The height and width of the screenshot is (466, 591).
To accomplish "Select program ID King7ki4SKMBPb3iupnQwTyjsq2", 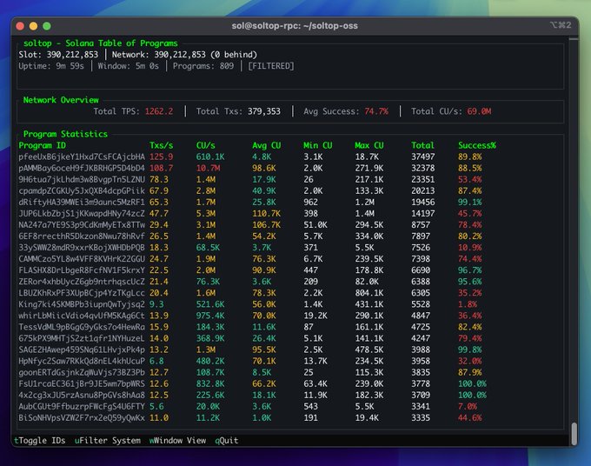I will coord(82,304).
